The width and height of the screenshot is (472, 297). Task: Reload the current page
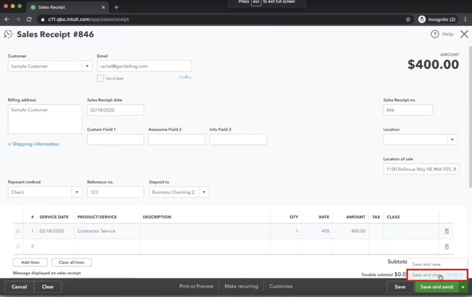(x=29, y=19)
